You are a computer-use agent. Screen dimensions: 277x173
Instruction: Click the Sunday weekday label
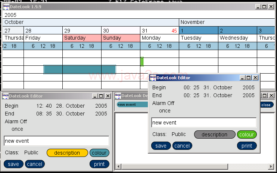pyautogui.click(x=112, y=38)
